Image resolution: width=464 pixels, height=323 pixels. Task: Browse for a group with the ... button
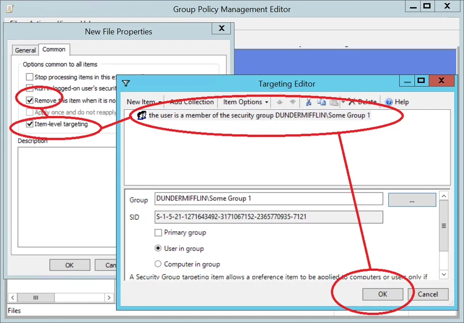click(412, 200)
